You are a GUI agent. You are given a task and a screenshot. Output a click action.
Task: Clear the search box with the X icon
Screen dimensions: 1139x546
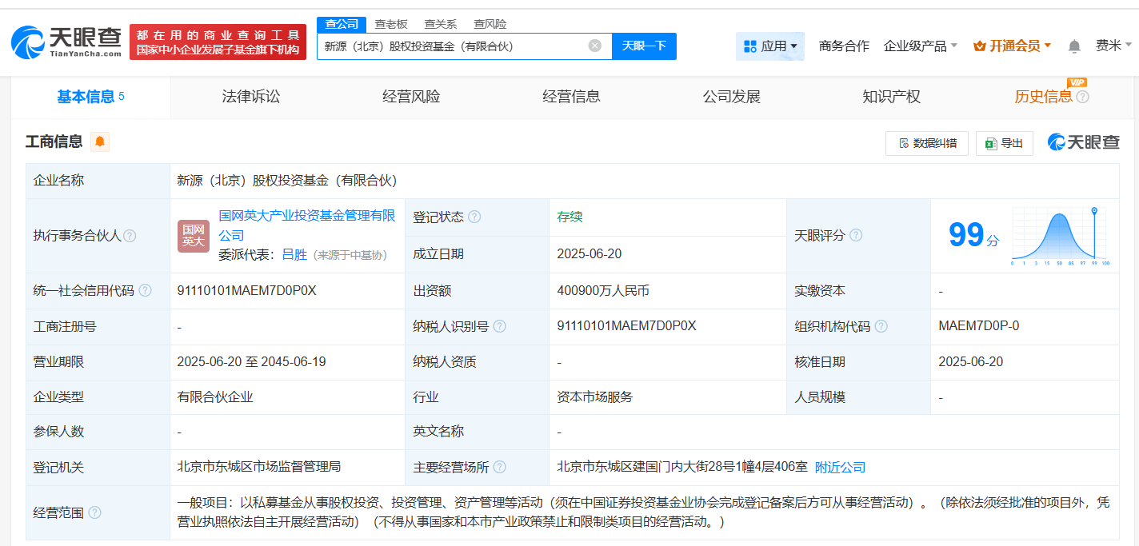595,46
